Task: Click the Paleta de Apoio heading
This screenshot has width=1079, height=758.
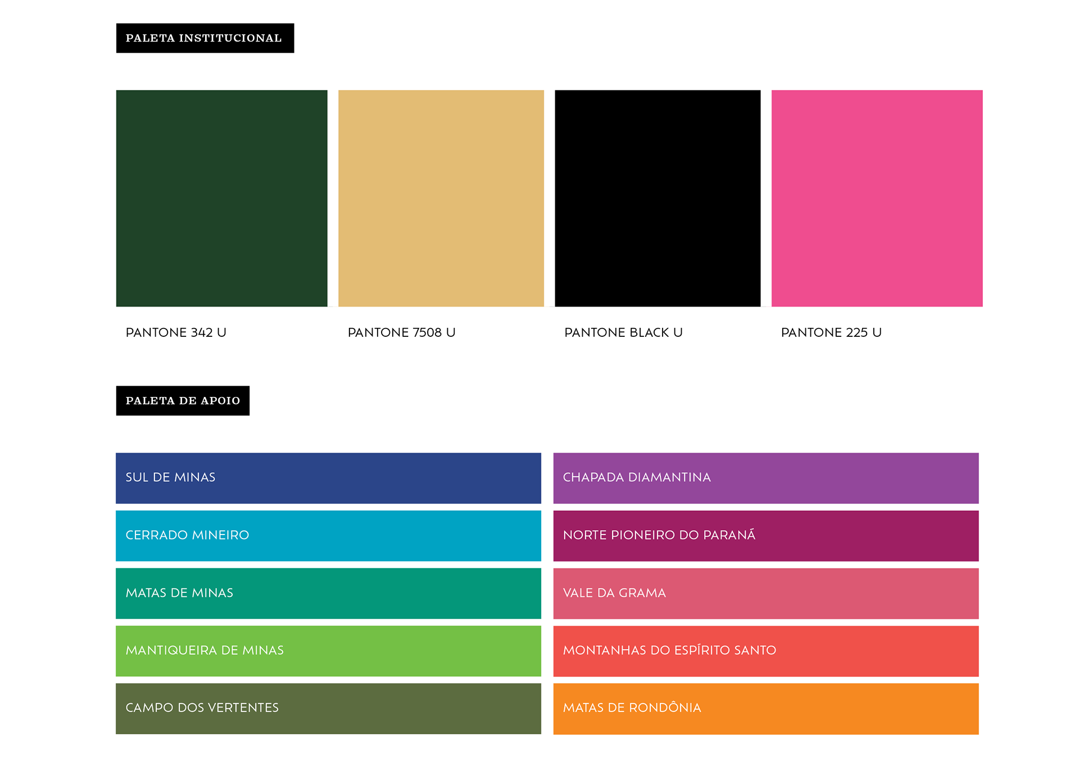Action: pyautogui.click(x=183, y=401)
